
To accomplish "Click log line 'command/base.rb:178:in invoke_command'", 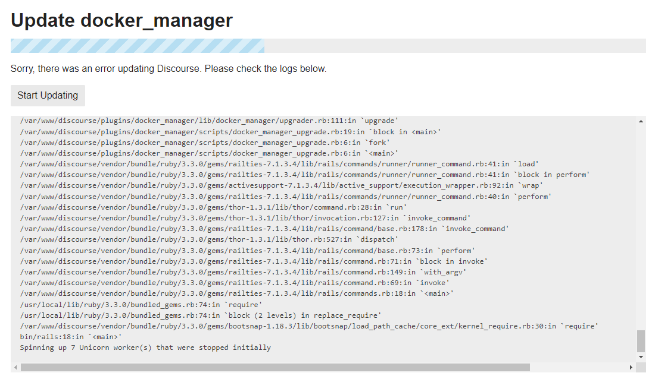I will 264,229.
